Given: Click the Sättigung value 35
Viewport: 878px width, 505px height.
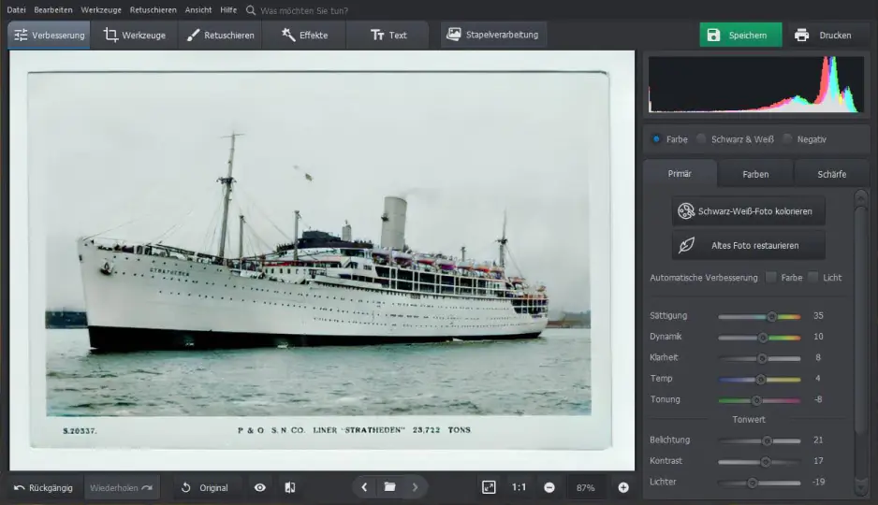Looking at the screenshot, I should pos(818,315).
